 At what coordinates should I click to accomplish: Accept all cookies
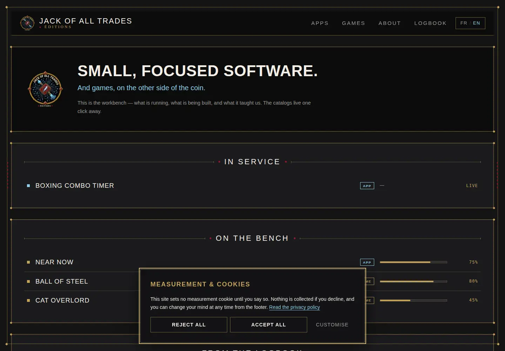pos(269,325)
